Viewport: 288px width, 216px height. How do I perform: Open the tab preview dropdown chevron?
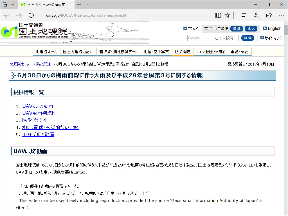(88, 4)
